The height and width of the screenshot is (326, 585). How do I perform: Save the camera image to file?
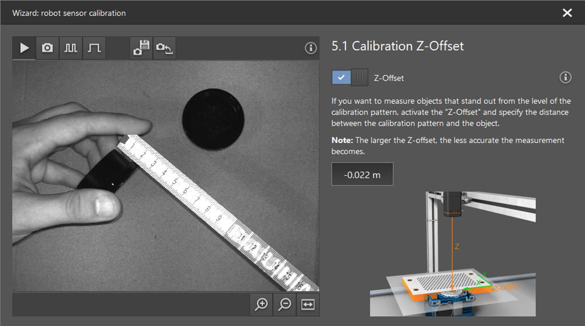(141, 48)
